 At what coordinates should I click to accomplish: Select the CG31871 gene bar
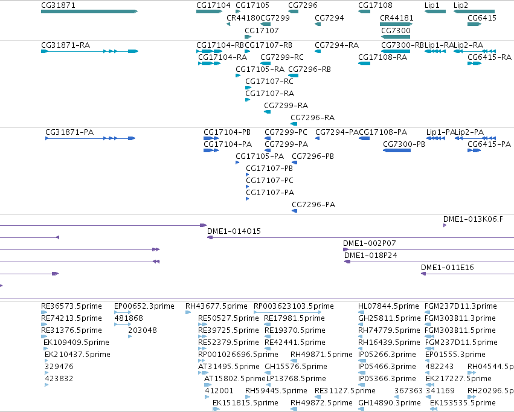tap(89, 11)
